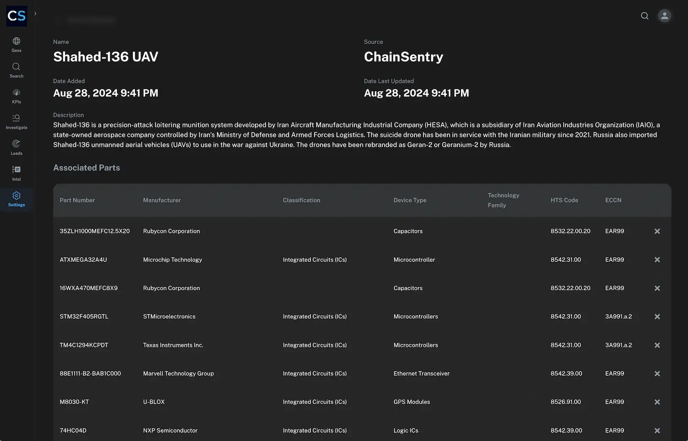The width and height of the screenshot is (688, 441).
Task: Open the Geos globe section
Action: pos(17,45)
